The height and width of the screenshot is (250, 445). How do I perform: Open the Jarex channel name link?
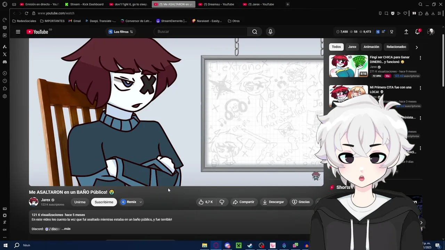46,200
